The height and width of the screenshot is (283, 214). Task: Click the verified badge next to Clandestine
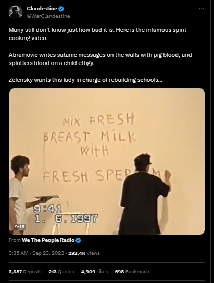[61, 9]
